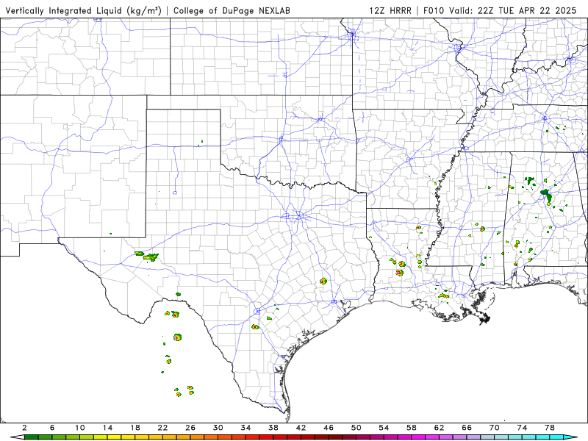Click the 'College of DuPage NEXLAB' label

(x=232, y=11)
